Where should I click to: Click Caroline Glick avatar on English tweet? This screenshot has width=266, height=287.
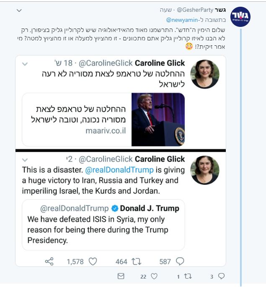click(x=205, y=170)
